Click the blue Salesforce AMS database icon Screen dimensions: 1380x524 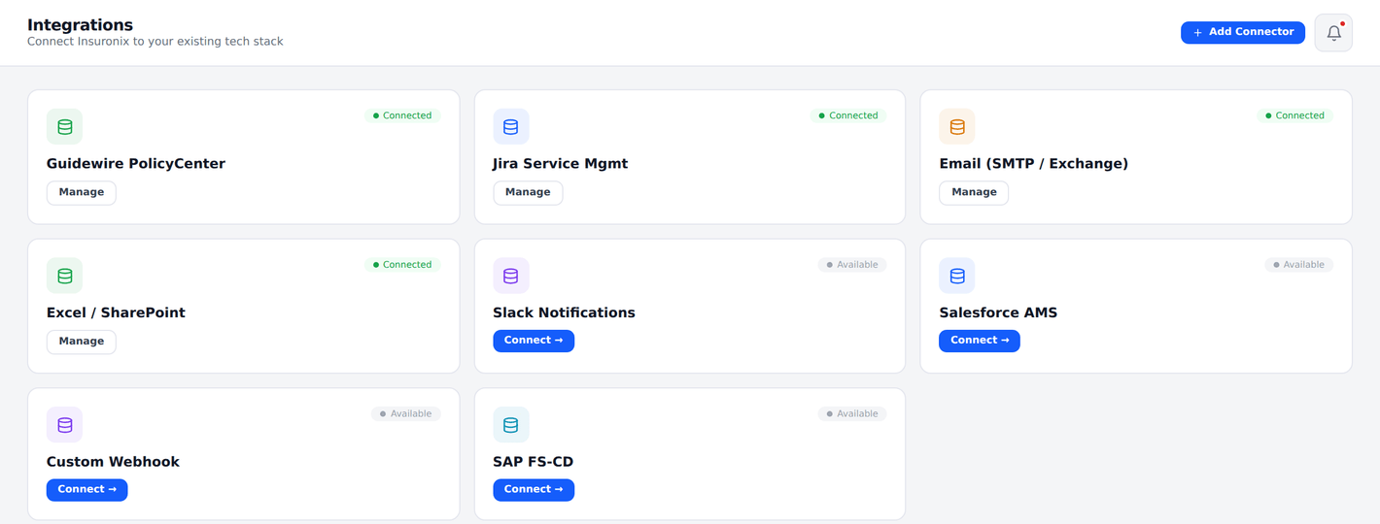956,276
